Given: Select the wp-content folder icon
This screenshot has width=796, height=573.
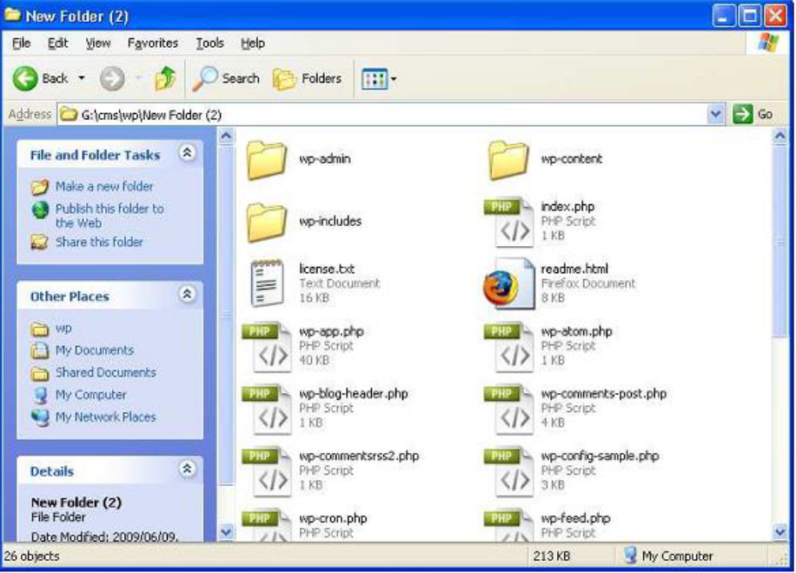Looking at the screenshot, I should (x=508, y=161).
